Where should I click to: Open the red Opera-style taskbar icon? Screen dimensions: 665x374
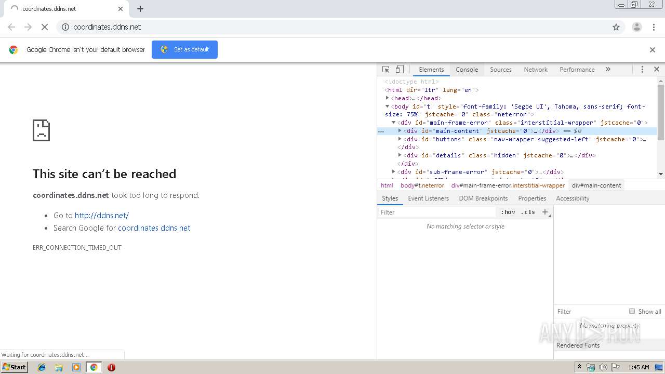[x=111, y=367]
